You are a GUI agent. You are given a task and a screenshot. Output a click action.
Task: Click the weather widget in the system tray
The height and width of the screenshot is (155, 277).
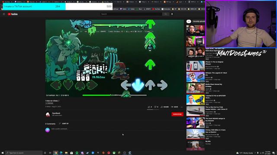[x=245, y=153]
